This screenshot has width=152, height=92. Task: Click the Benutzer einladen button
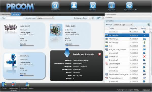click(x=27, y=85)
